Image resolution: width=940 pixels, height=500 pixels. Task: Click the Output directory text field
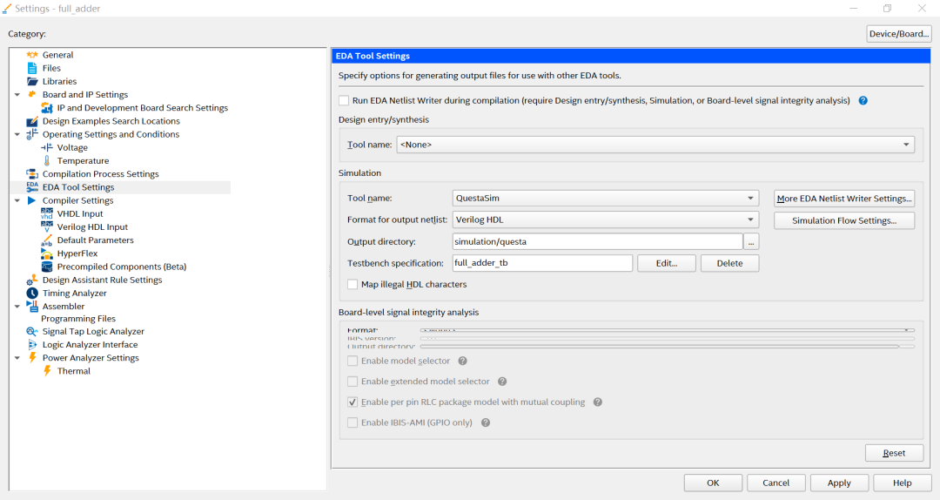597,242
